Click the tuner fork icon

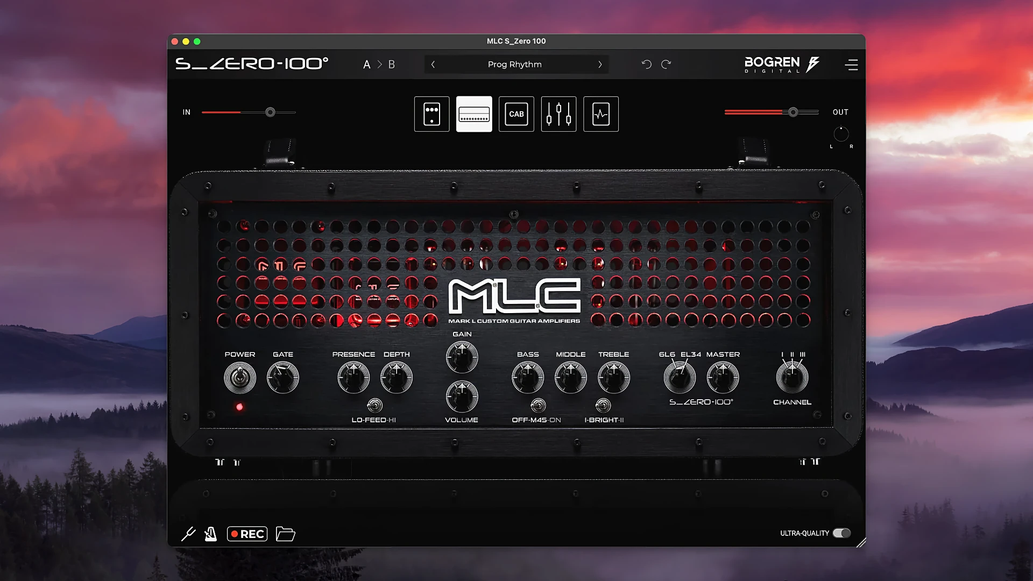tap(188, 534)
